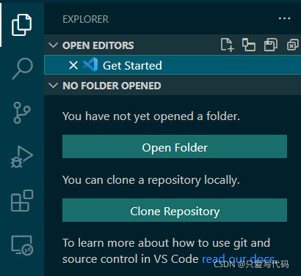Open Explorer more actions ellipsis menu
301x276 pixels.
(284, 18)
